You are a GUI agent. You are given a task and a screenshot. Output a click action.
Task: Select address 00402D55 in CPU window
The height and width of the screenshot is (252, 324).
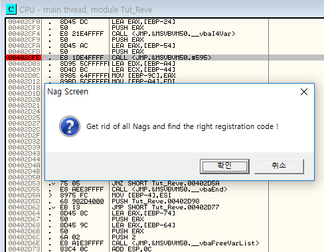click(x=25, y=189)
